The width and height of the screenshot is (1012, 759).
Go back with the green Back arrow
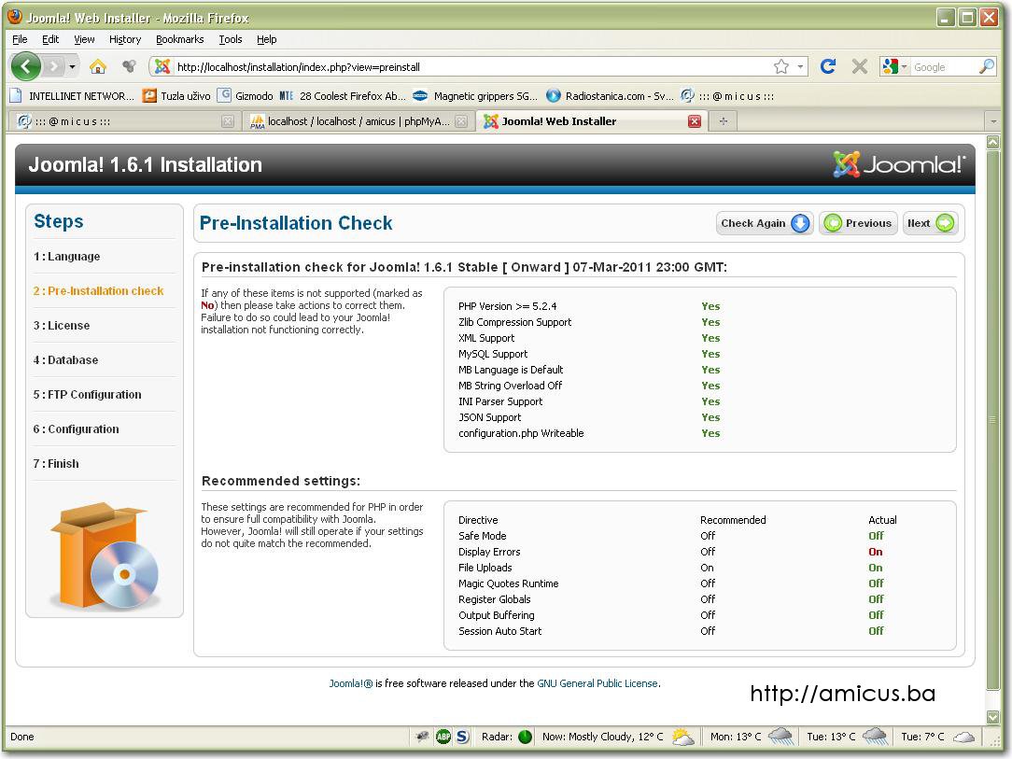pyautogui.click(x=26, y=66)
